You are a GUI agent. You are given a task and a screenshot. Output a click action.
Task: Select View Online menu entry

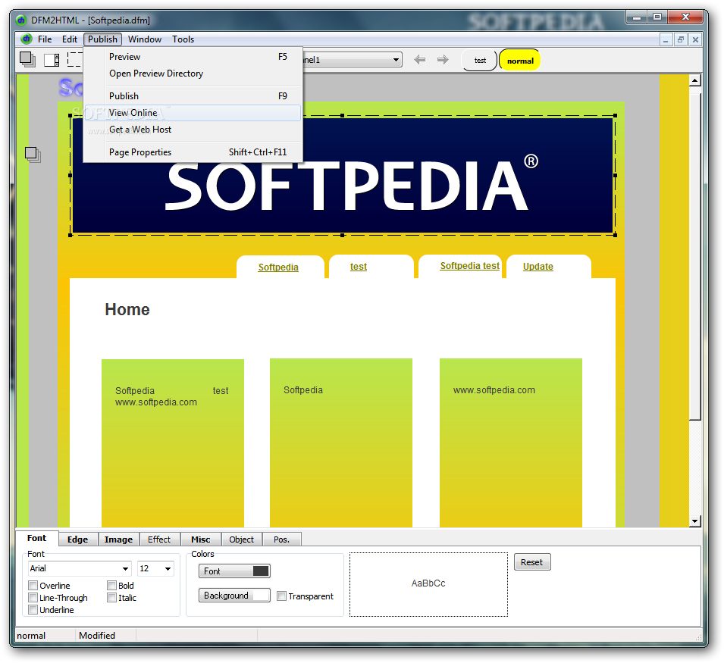click(x=193, y=113)
